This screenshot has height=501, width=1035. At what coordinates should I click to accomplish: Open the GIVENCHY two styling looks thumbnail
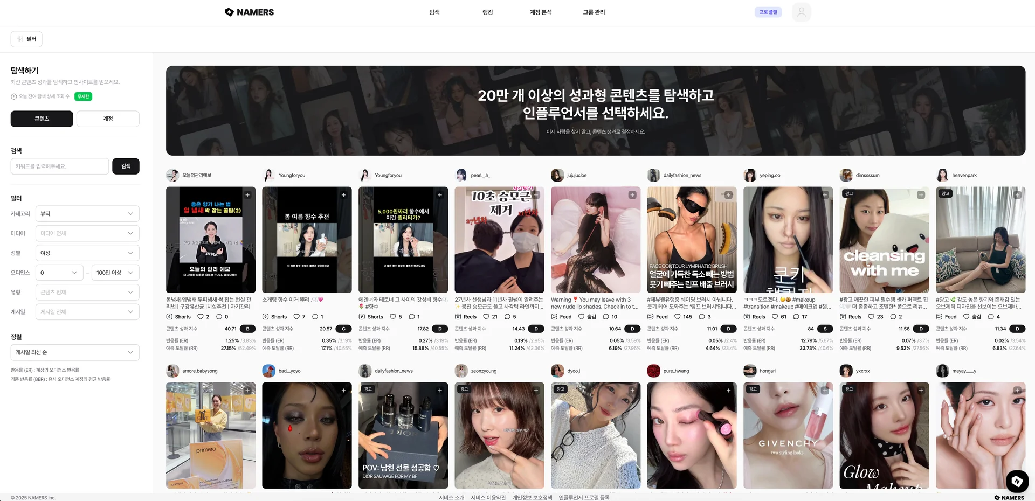tap(788, 435)
